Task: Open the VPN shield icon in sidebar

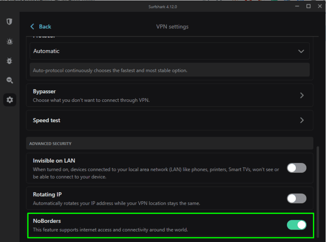Action: click(x=9, y=22)
